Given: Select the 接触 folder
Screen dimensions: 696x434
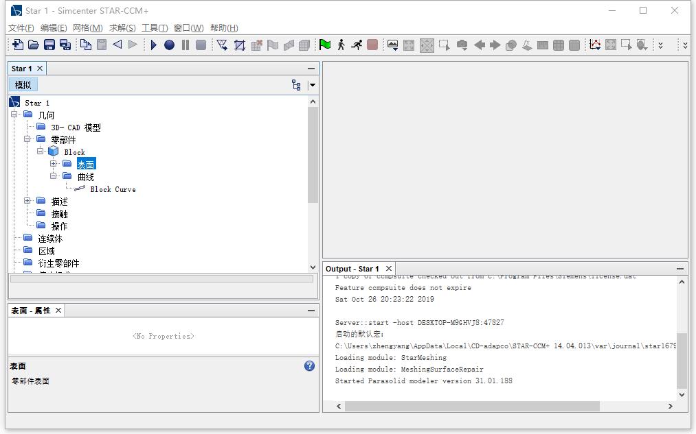Looking at the screenshot, I should pos(60,214).
